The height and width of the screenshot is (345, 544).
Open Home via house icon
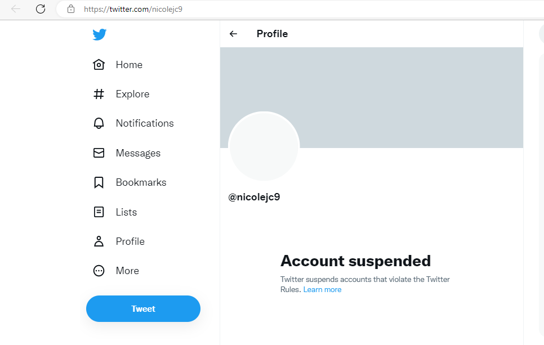pyautogui.click(x=99, y=65)
